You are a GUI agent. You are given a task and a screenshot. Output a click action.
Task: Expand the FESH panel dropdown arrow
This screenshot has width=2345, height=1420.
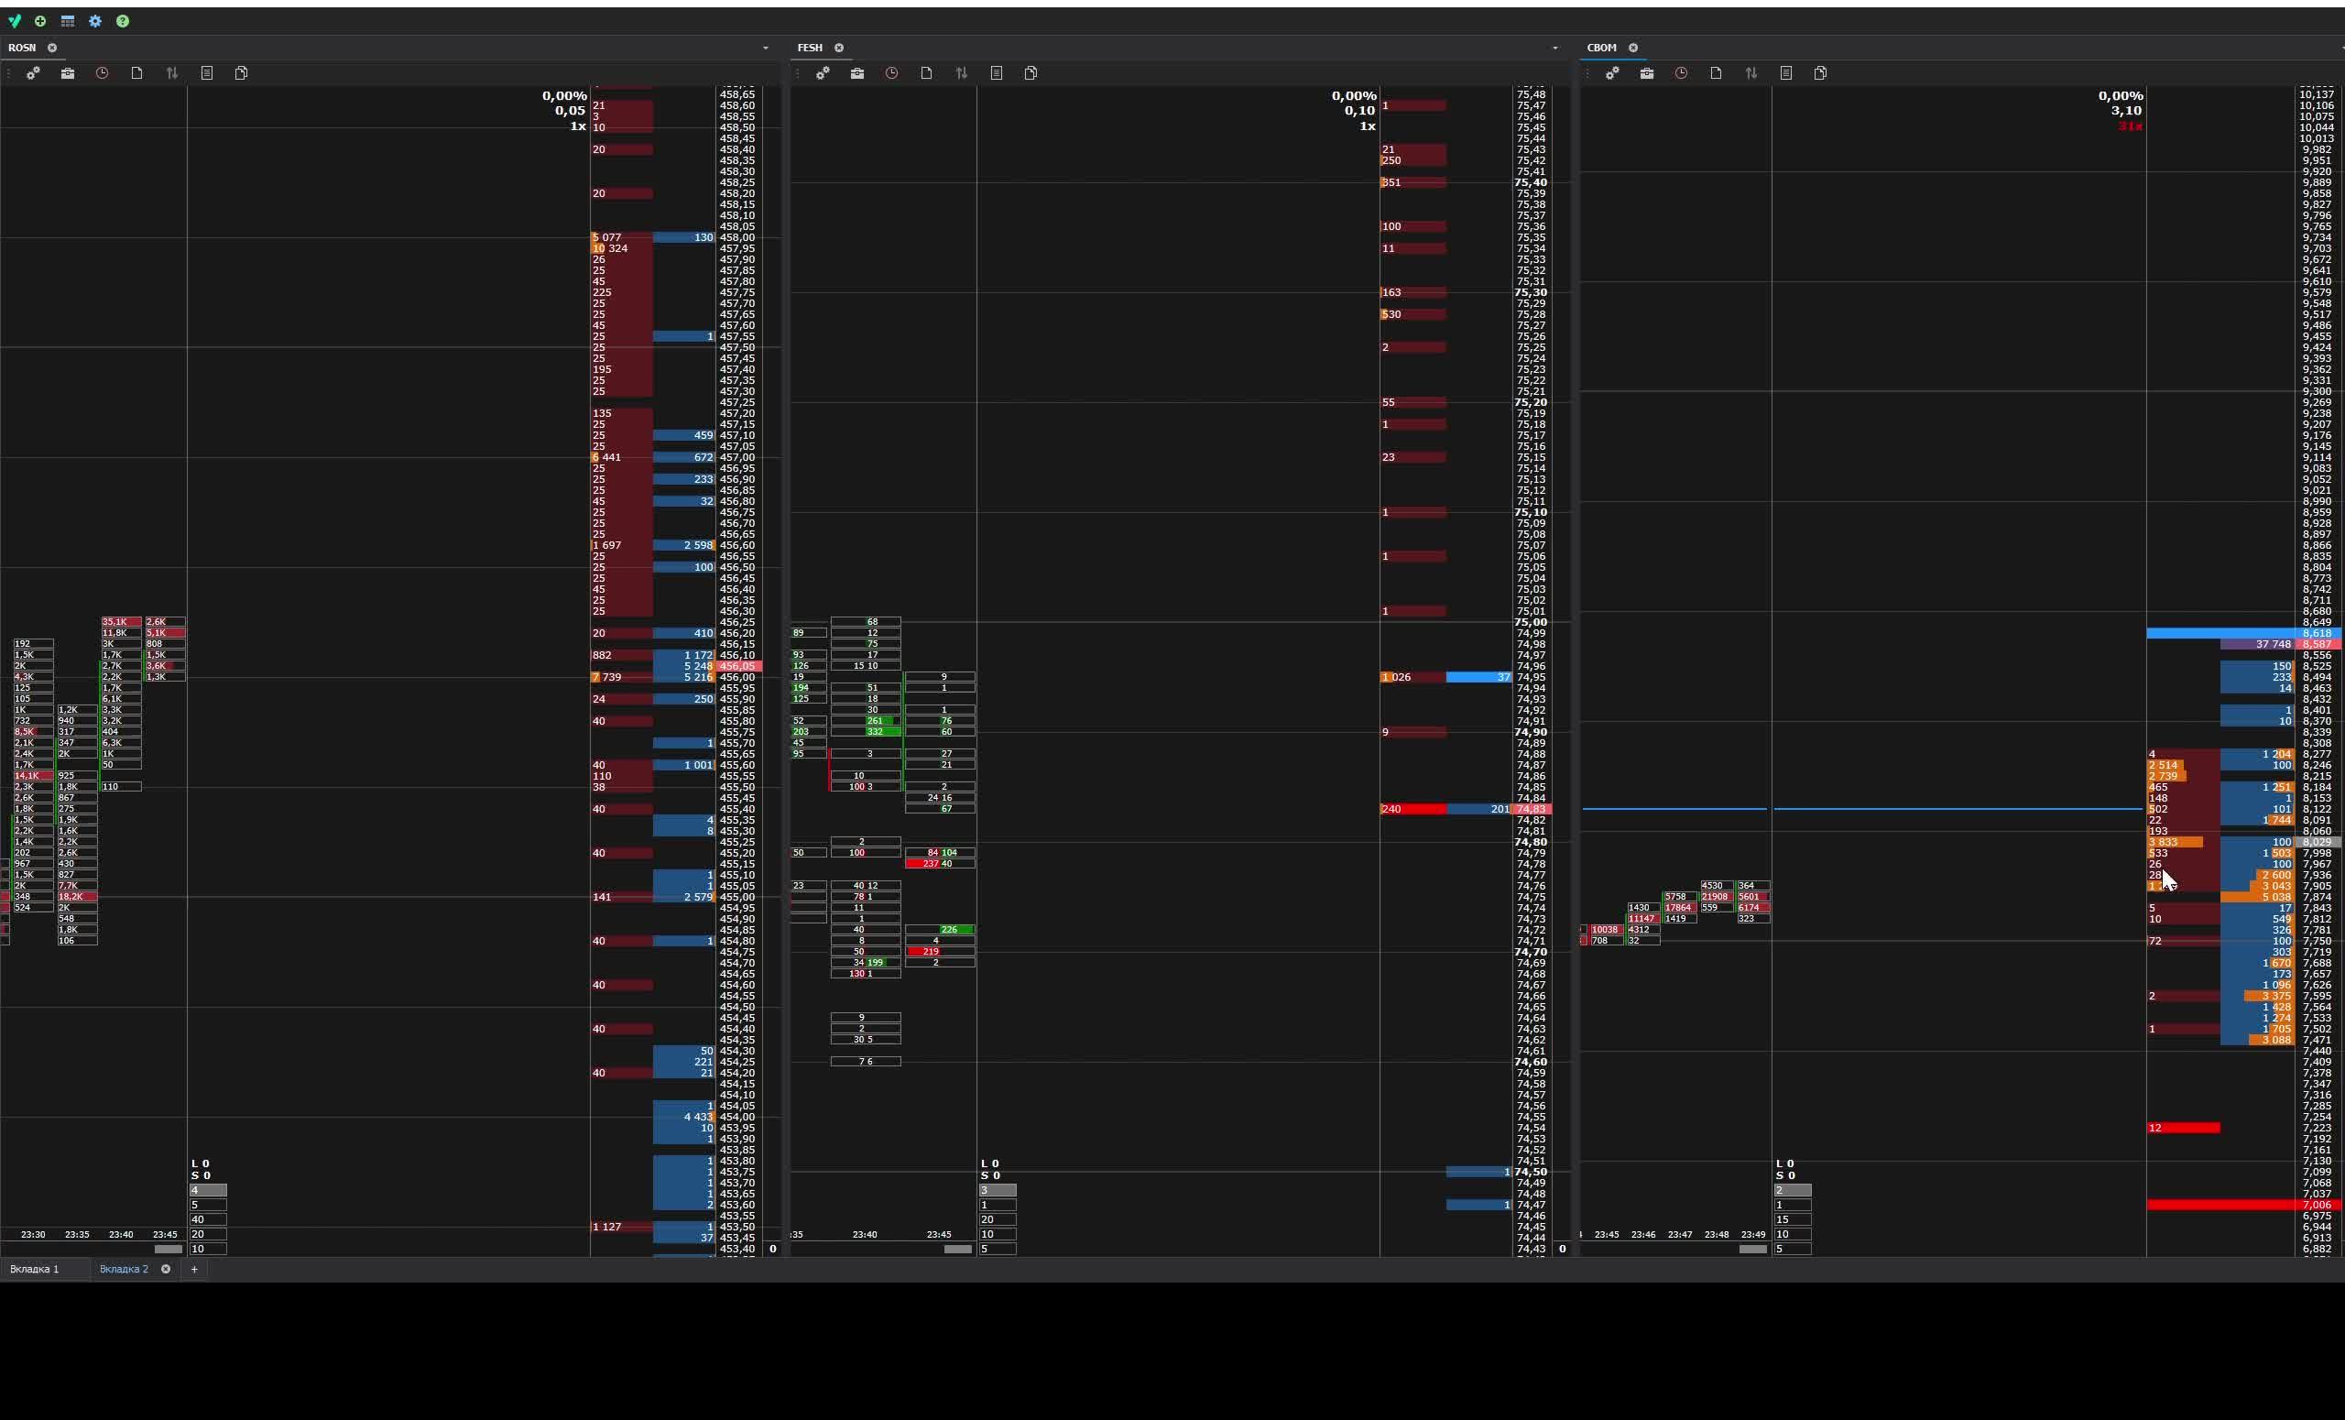point(1555,48)
